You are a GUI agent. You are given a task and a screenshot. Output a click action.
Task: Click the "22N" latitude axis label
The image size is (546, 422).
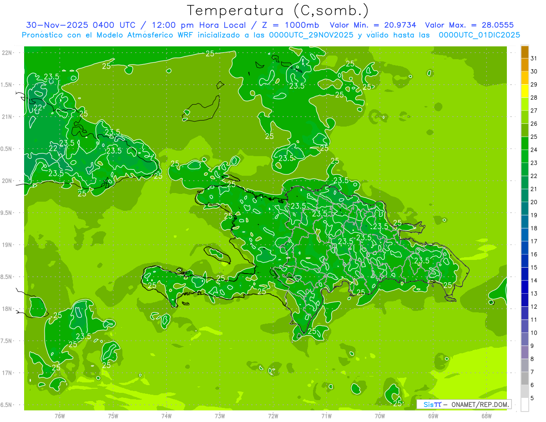[8, 53]
